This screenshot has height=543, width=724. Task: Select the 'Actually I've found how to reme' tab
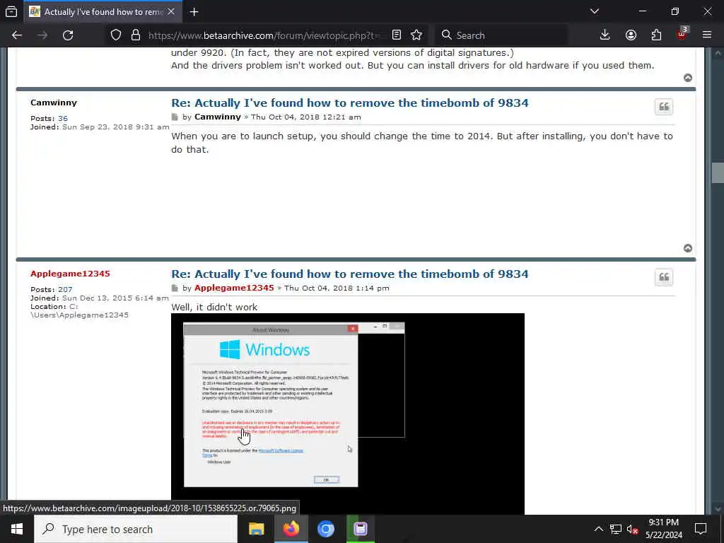pyautogui.click(x=103, y=11)
